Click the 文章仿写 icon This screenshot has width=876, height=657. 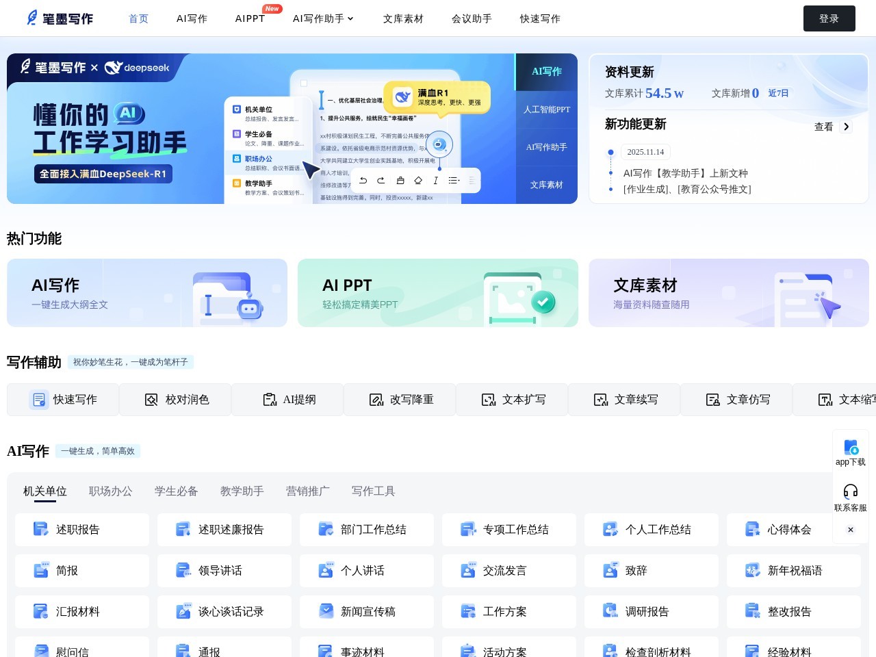coord(713,400)
